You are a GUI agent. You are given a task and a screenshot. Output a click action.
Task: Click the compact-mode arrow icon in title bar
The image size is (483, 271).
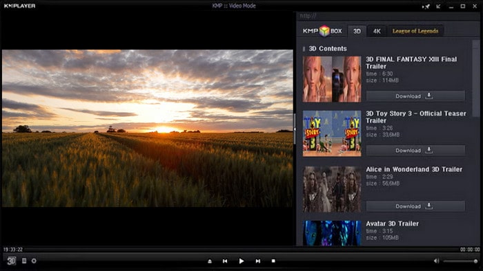pos(438,6)
